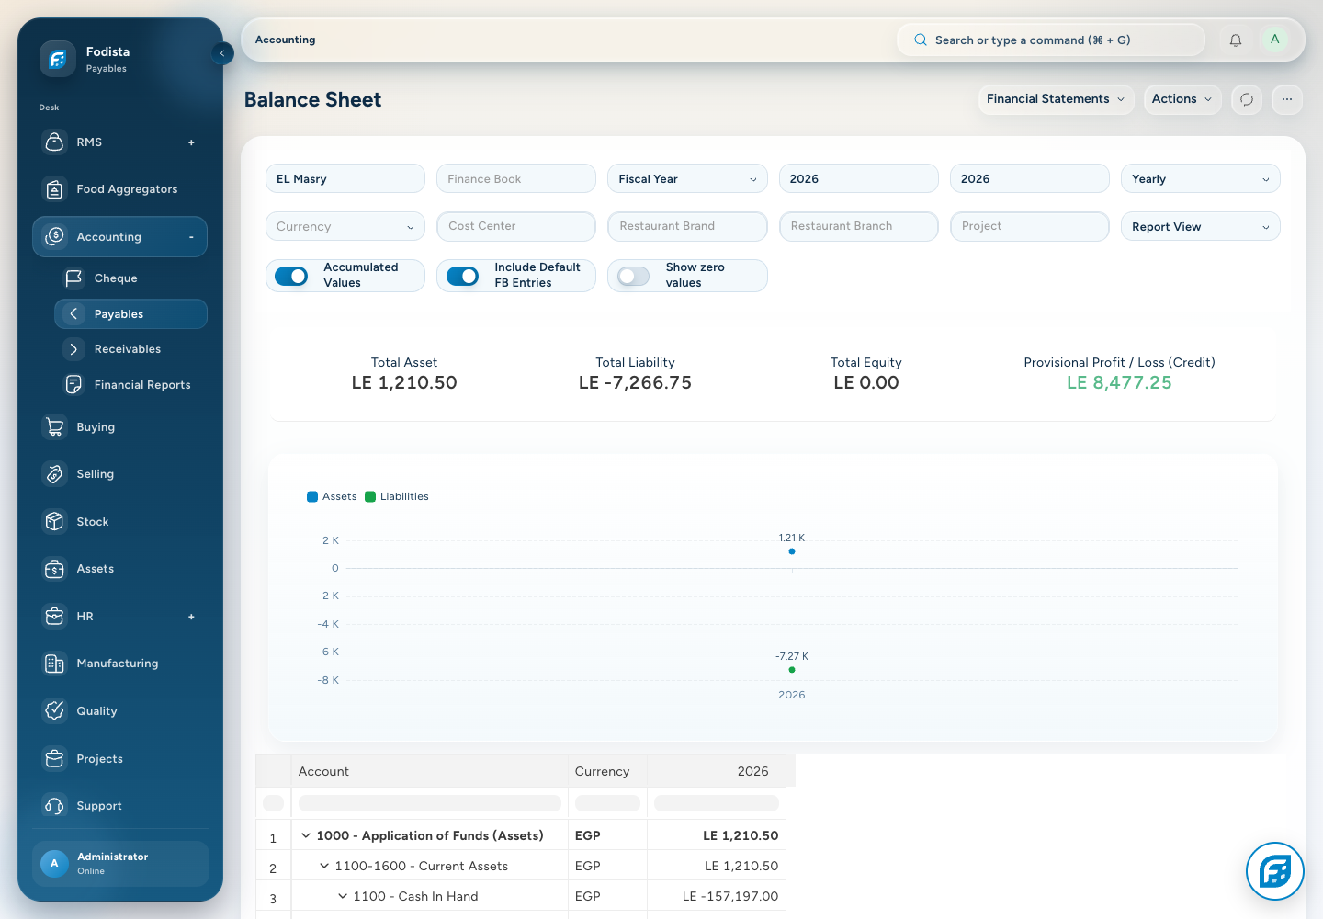Open Financial Statements button menu
Viewport: 1323px width, 919px height.
click(x=1056, y=99)
